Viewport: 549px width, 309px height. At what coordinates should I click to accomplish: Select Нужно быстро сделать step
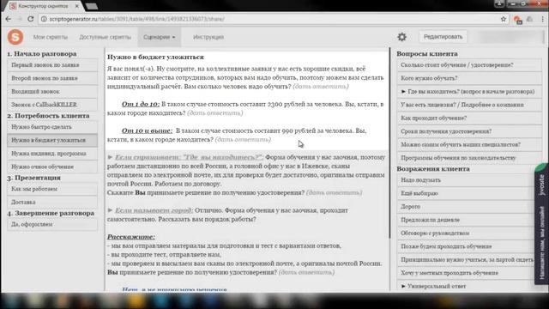pos(52,127)
